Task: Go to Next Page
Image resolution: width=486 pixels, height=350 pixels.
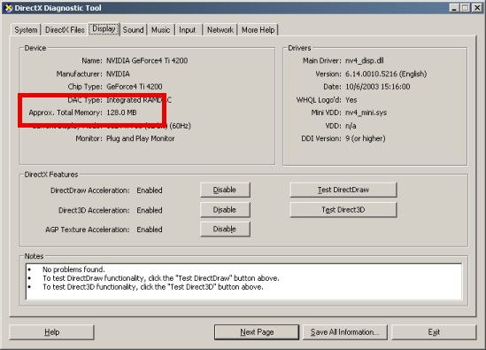Action: (x=257, y=332)
